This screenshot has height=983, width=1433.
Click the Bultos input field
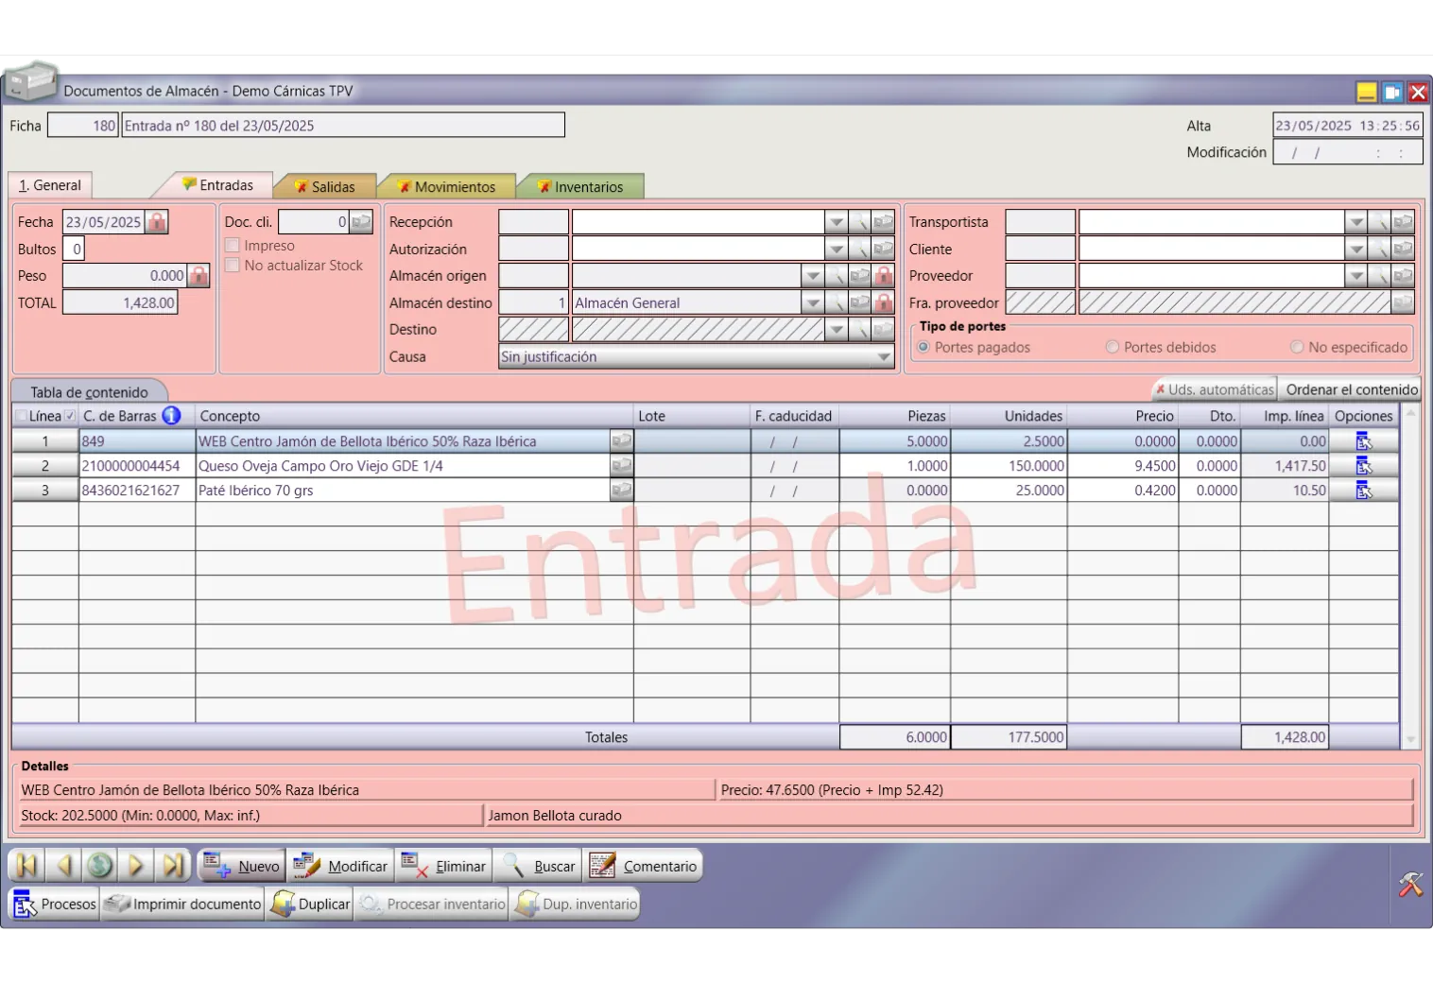76,250
